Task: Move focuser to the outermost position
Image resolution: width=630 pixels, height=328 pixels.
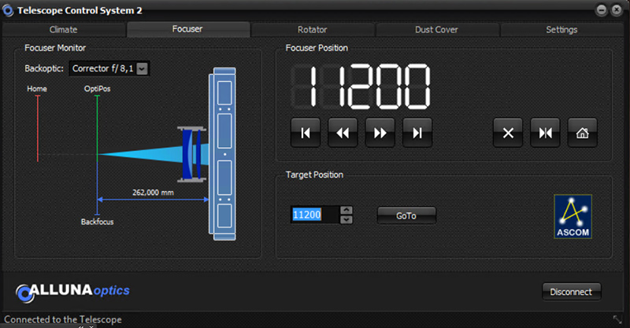Action: click(417, 132)
